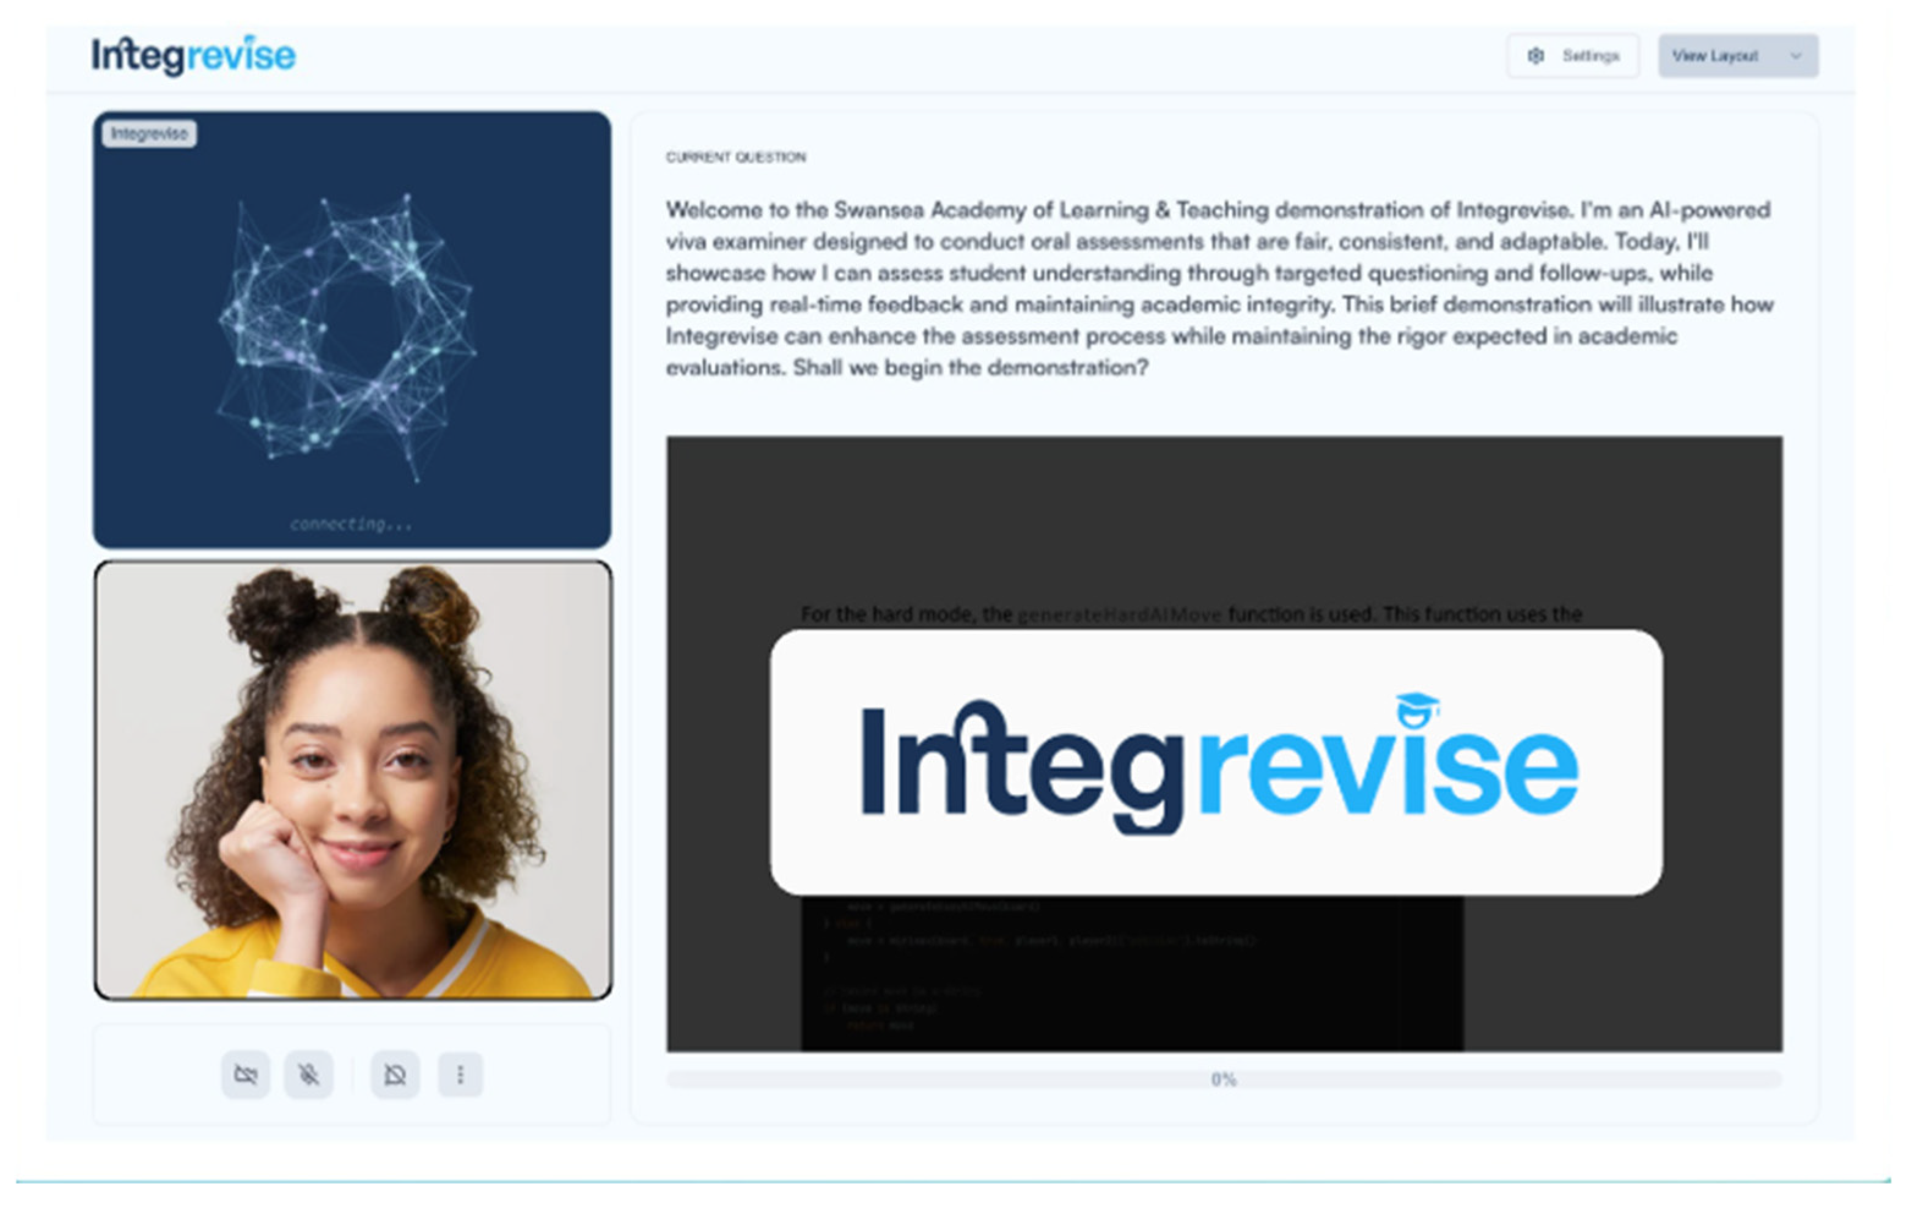The image size is (1915, 1208).
Task: Click the Integrevise logo in header
Action: click(x=193, y=56)
